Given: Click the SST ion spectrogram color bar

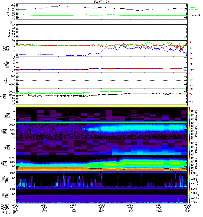Looking at the screenshot, I should 189,115.
